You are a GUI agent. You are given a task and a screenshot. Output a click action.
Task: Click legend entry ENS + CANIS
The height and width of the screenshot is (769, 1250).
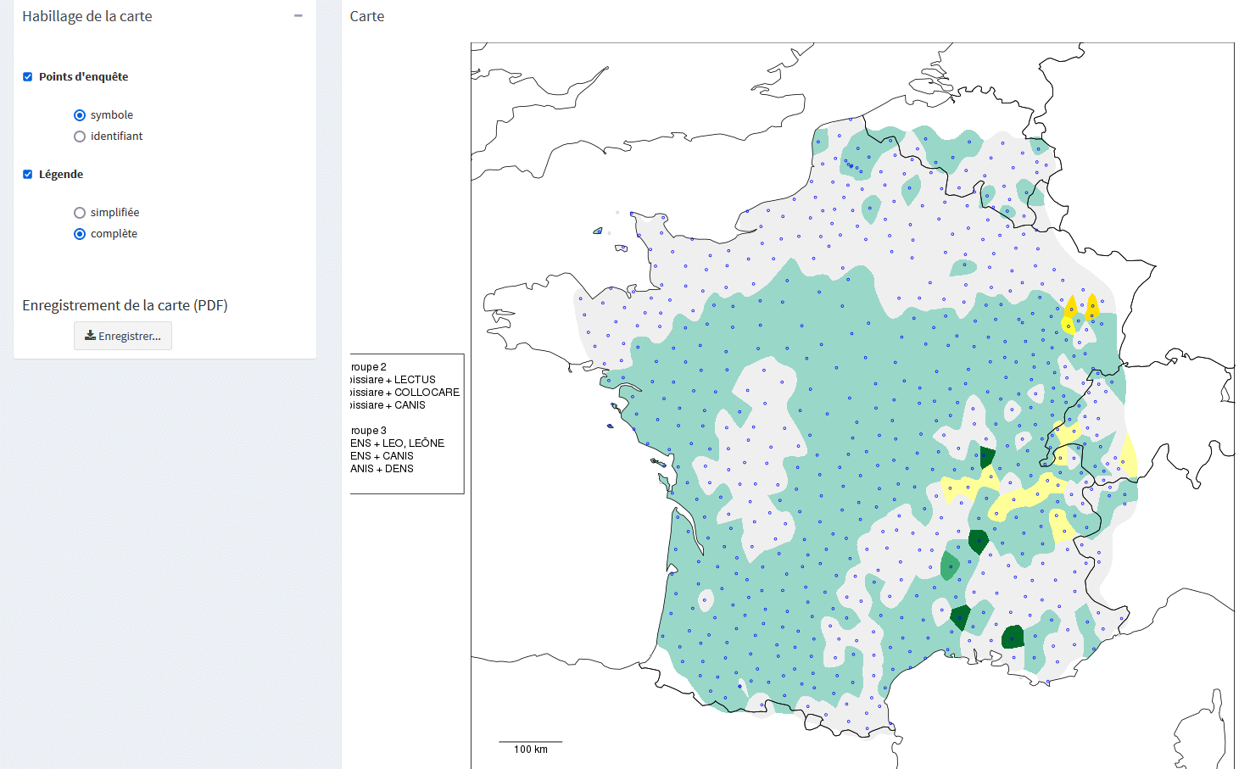382,456
